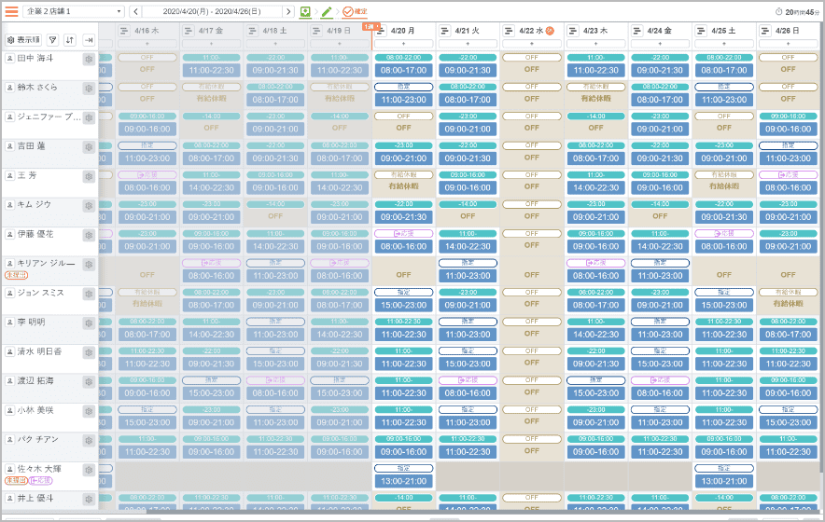Open settings gear for 田中 海斗
The width and height of the screenshot is (825, 522).
(89, 59)
